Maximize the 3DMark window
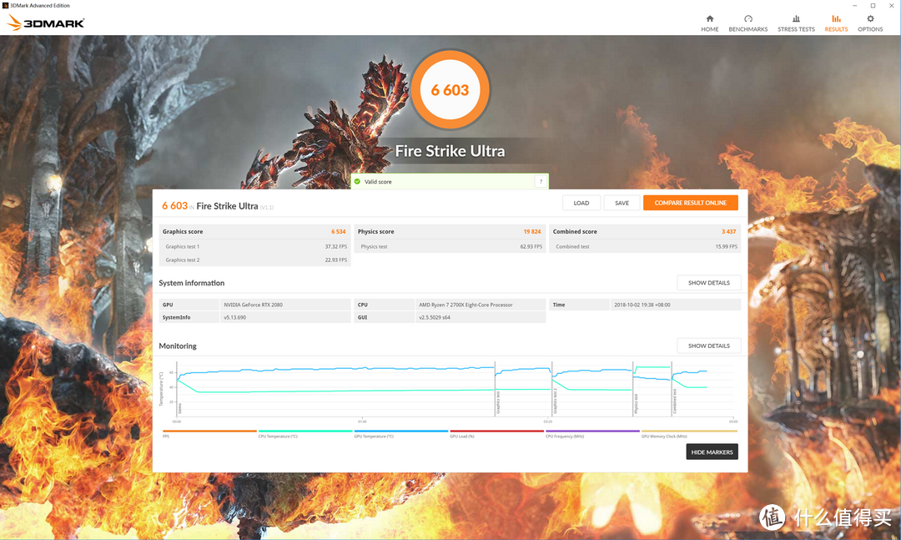The image size is (901, 540). click(x=873, y=5)
